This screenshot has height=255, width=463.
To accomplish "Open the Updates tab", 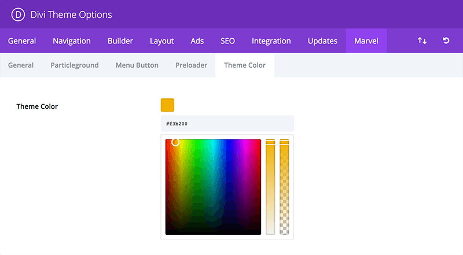I will (322, 40).
